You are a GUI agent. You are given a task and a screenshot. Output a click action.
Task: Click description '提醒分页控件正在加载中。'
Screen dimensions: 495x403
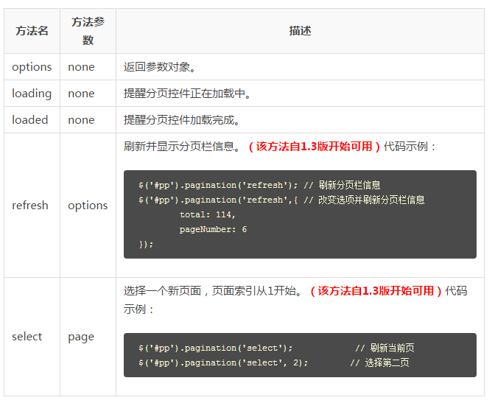click(188, 94)
